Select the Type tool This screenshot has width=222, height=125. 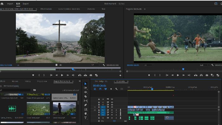[86, 118]
